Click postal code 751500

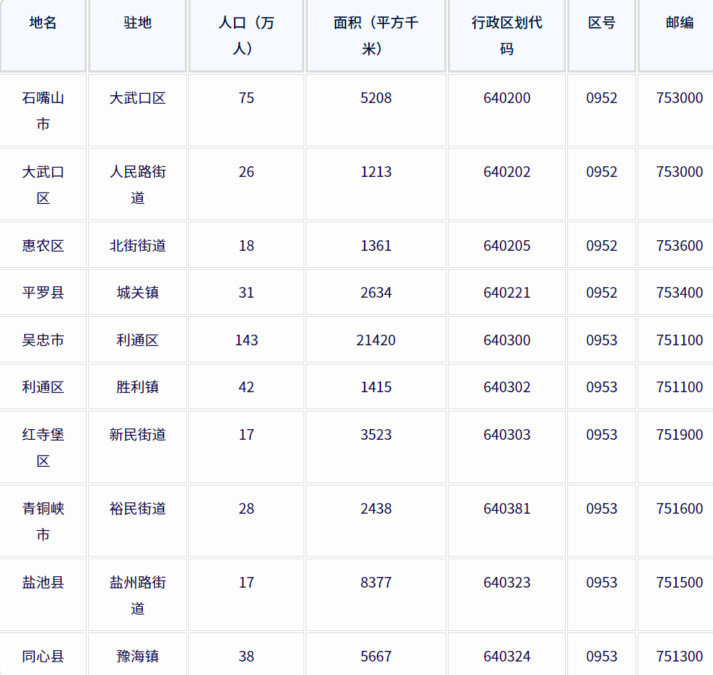[680, 582]
